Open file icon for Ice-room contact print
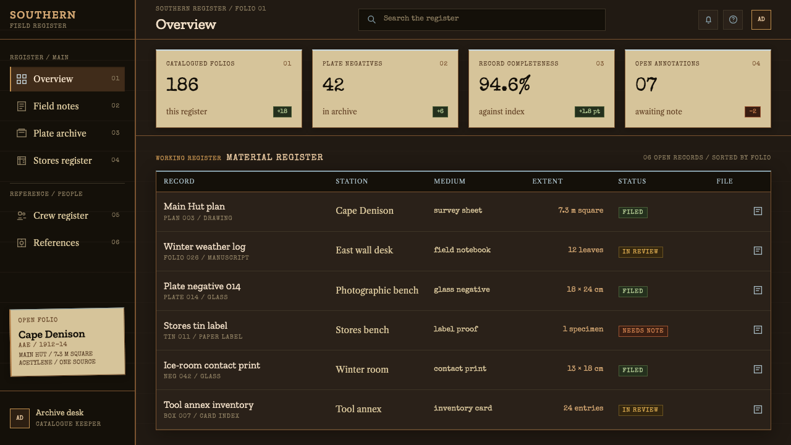The width and height of the screenshot is (791, 445). pos(758,369)
